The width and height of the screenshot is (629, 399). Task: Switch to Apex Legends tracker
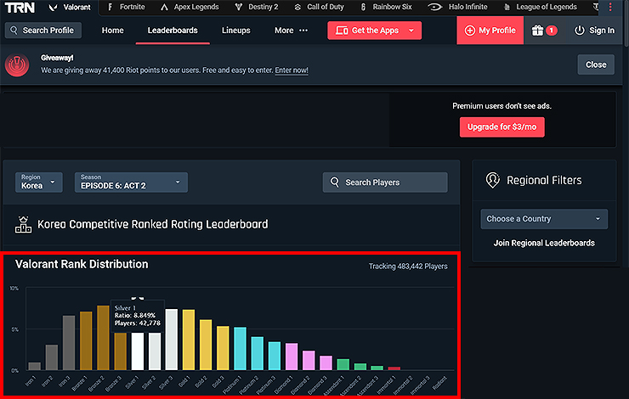tap(190, 7)
